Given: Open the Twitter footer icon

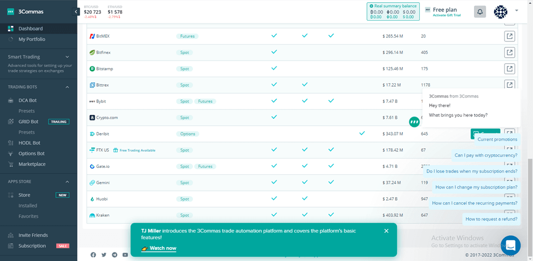Looking at the screenshot, I should click(104, 254).
